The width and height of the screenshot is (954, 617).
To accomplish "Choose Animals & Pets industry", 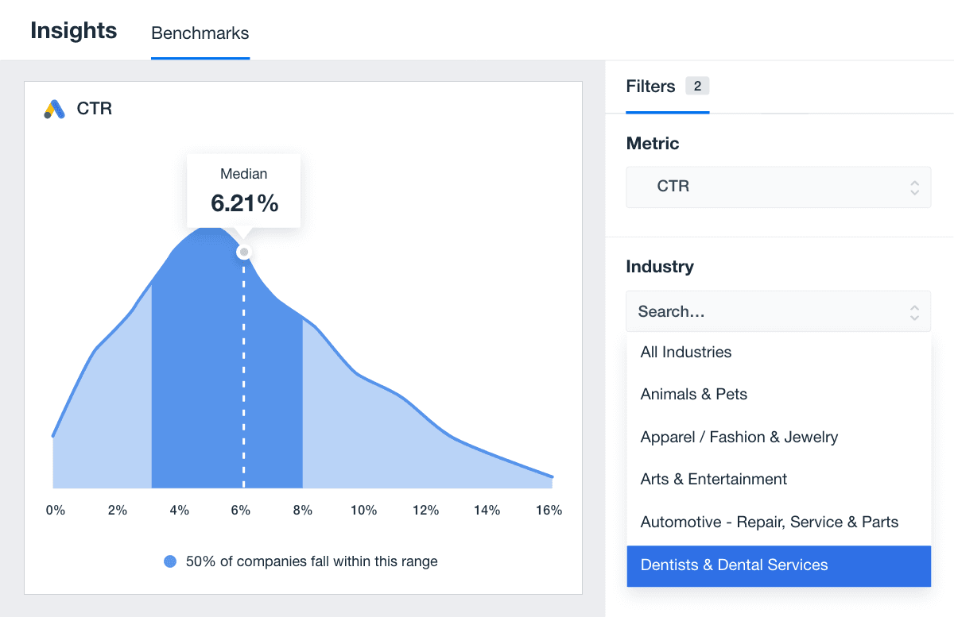I will click(x=693, y=395).
